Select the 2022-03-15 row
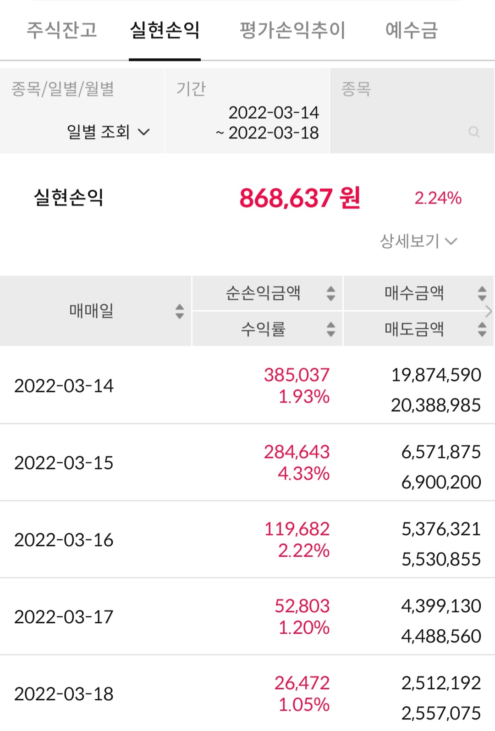This screenshot has width=495, height=731. (x=247, y=463)
